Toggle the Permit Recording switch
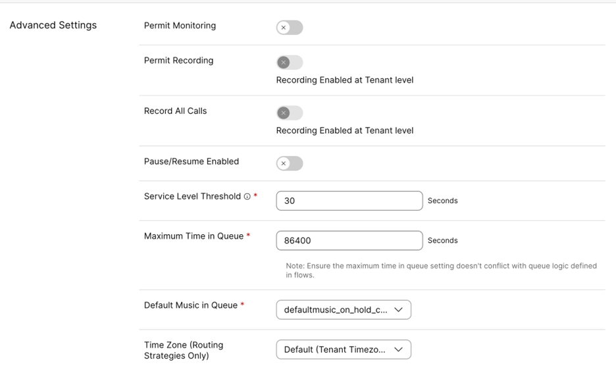The image size is (616, 377). point(290,63)
